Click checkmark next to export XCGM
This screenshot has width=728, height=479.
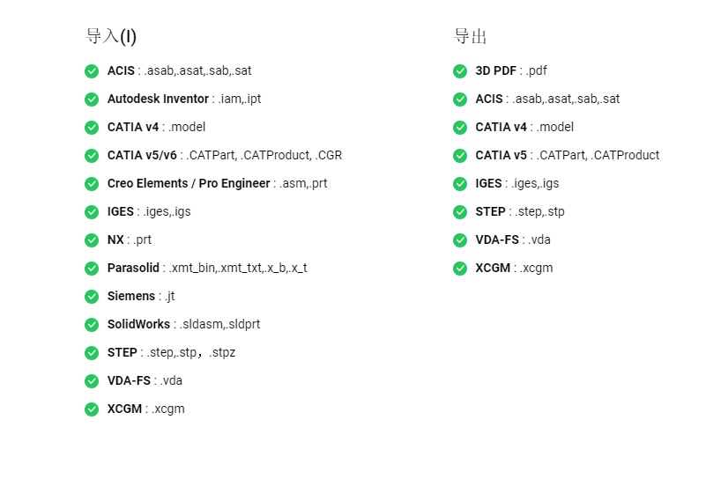[x=460, y=269]
